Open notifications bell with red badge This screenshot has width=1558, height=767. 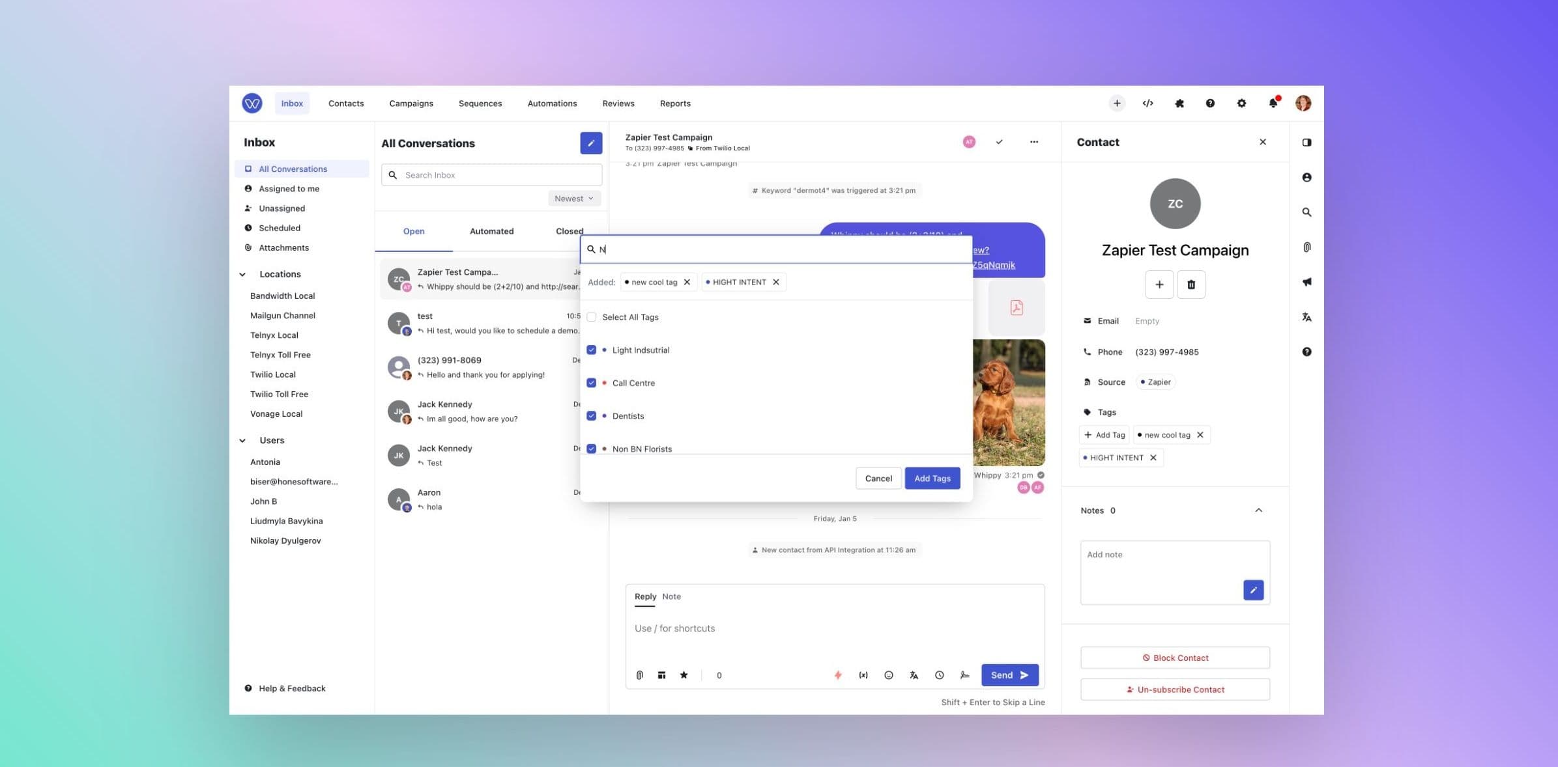pyautogui.click(x=1273, y=103)
